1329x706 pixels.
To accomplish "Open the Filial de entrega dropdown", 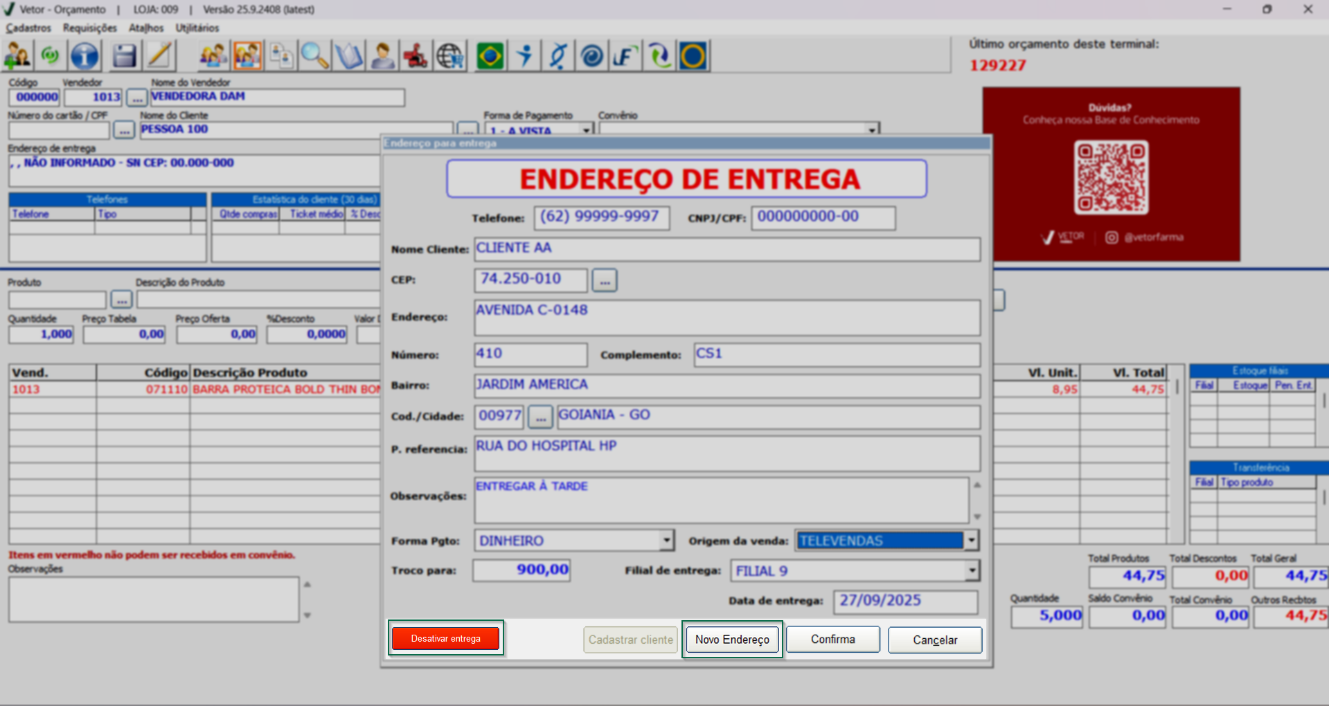I will (972, 570).
